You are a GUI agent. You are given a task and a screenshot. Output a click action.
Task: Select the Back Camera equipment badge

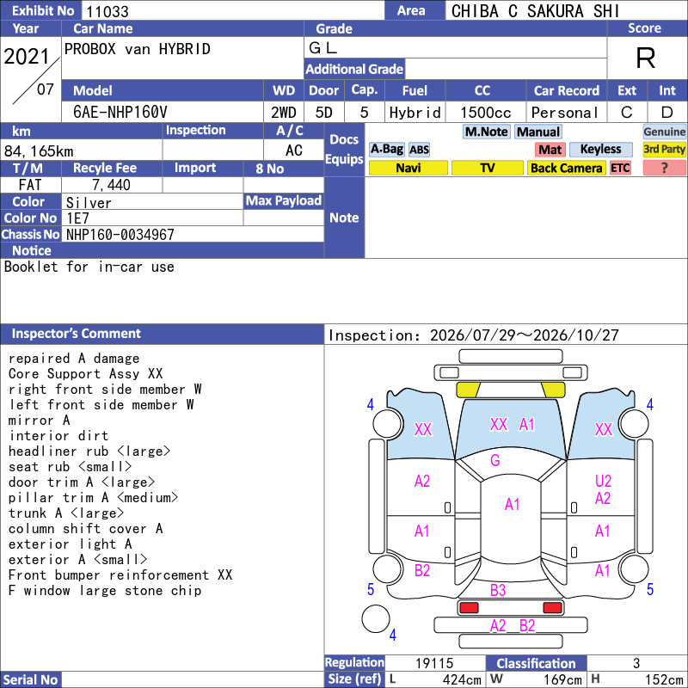566,168
